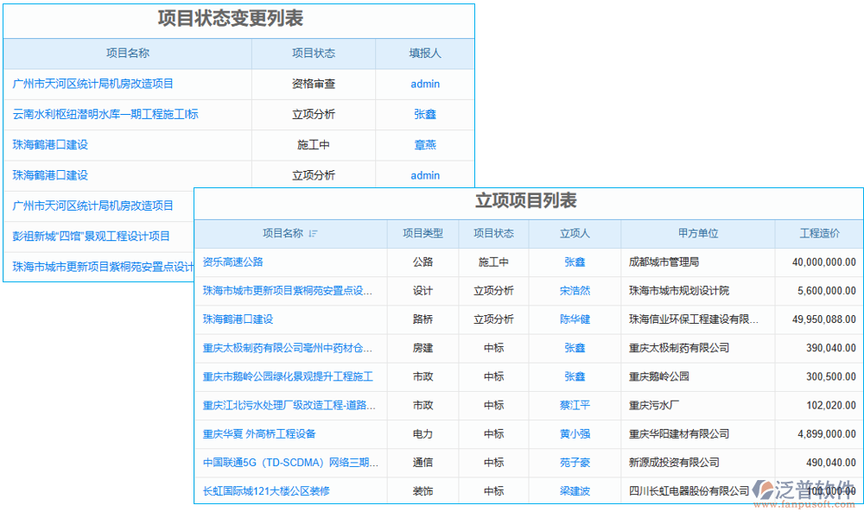Select 立项人 宋浩然
Viewport: 864px width, 518px height.
tap(575, 291)
